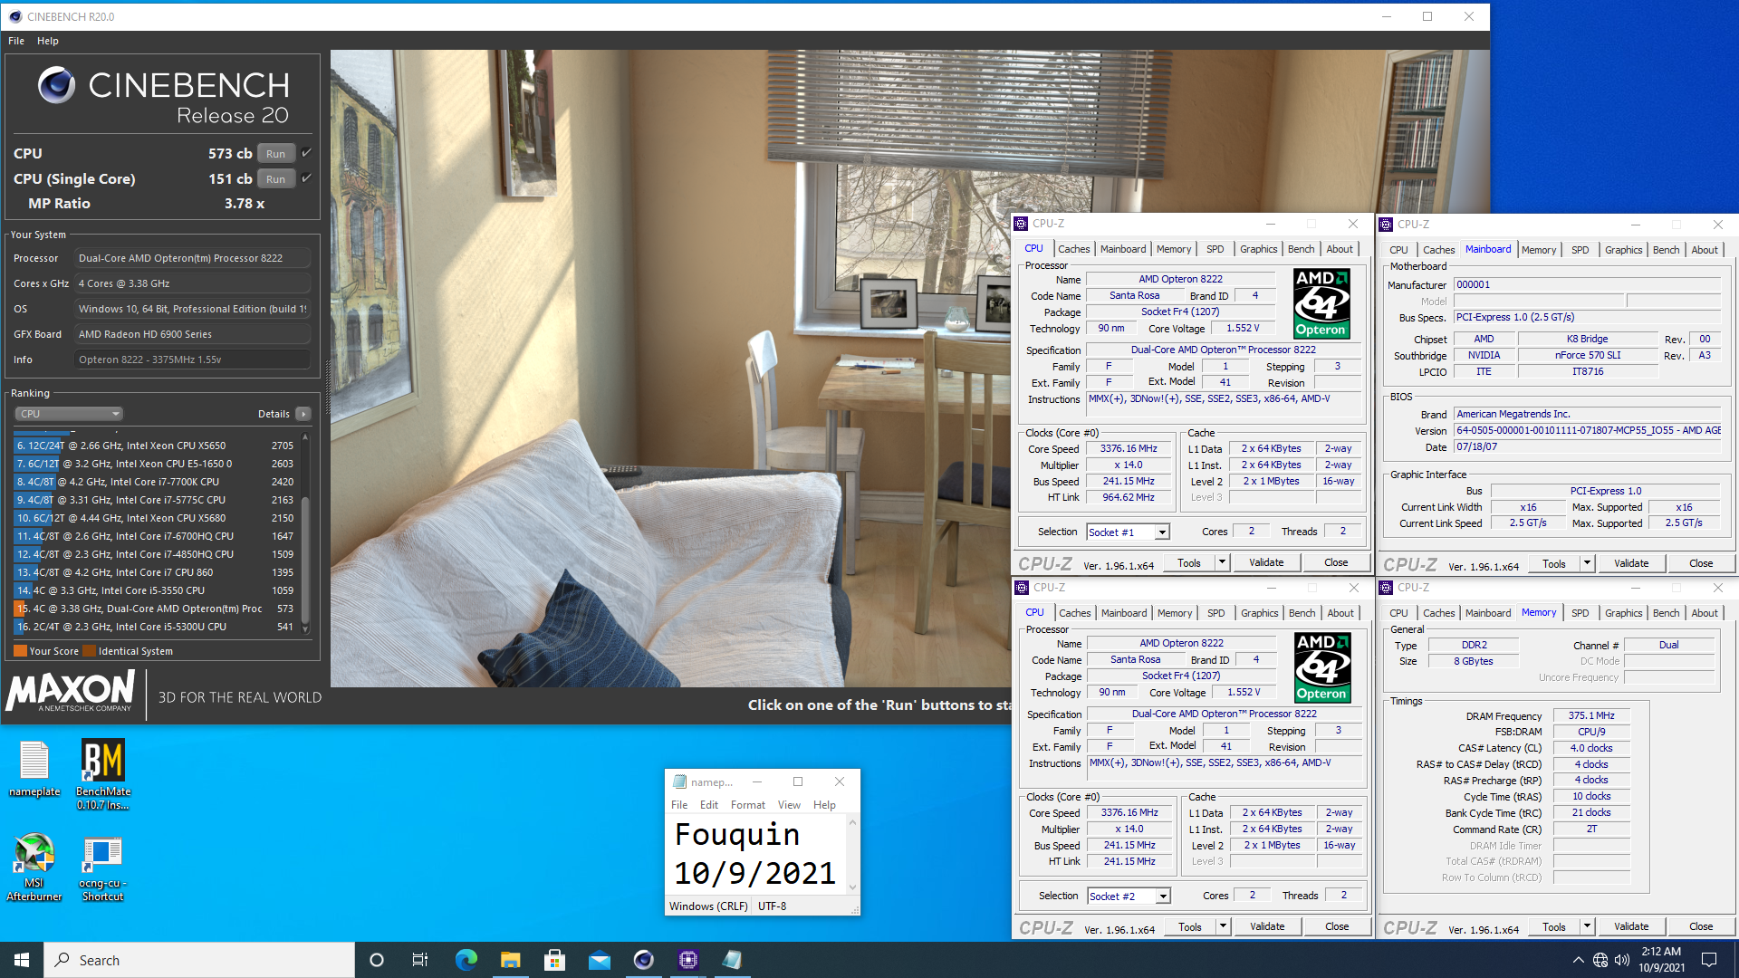Expand Tools dropdown arrow in Mainboard CPU-Z
1739x978 pixels.
pyautogui.click(x=1586, y=563)
